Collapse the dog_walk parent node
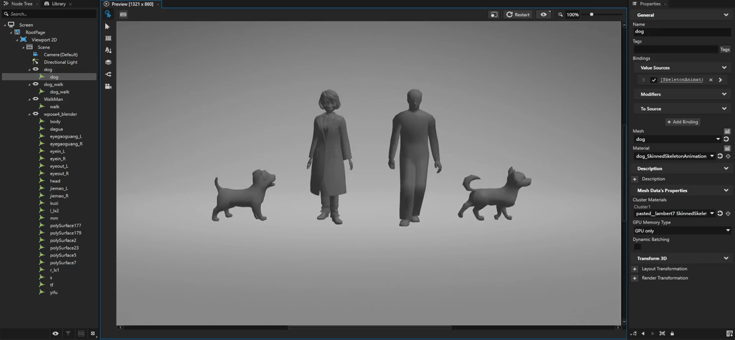 tap(30, 84)
